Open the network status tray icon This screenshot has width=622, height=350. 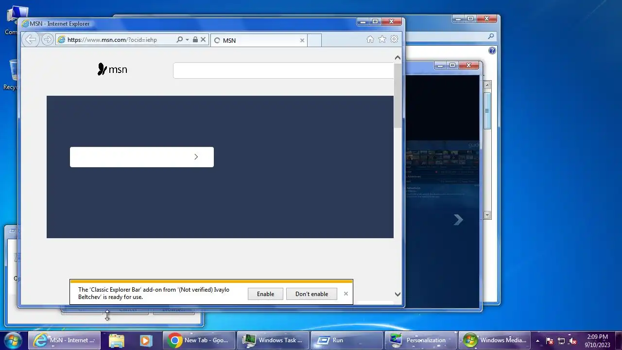tap(561, 341)
